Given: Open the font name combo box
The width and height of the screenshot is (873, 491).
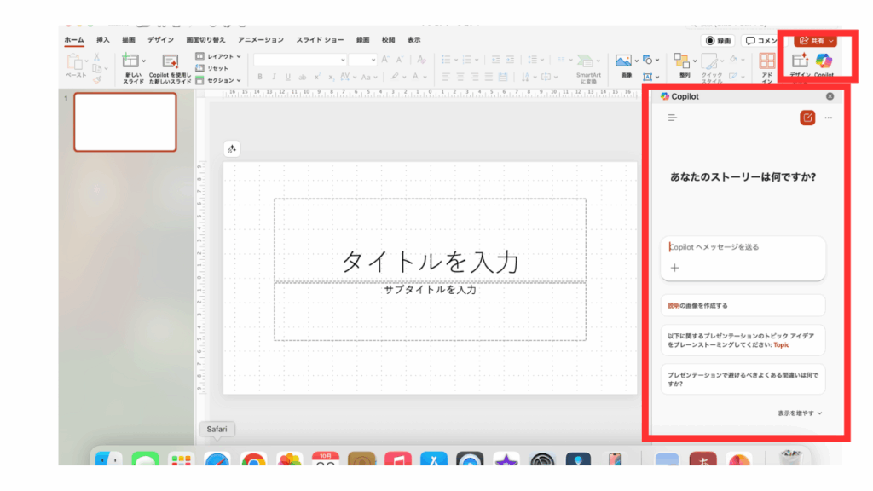Looking at the screenshot, I should pyautogui.click(x=300, y=60).
